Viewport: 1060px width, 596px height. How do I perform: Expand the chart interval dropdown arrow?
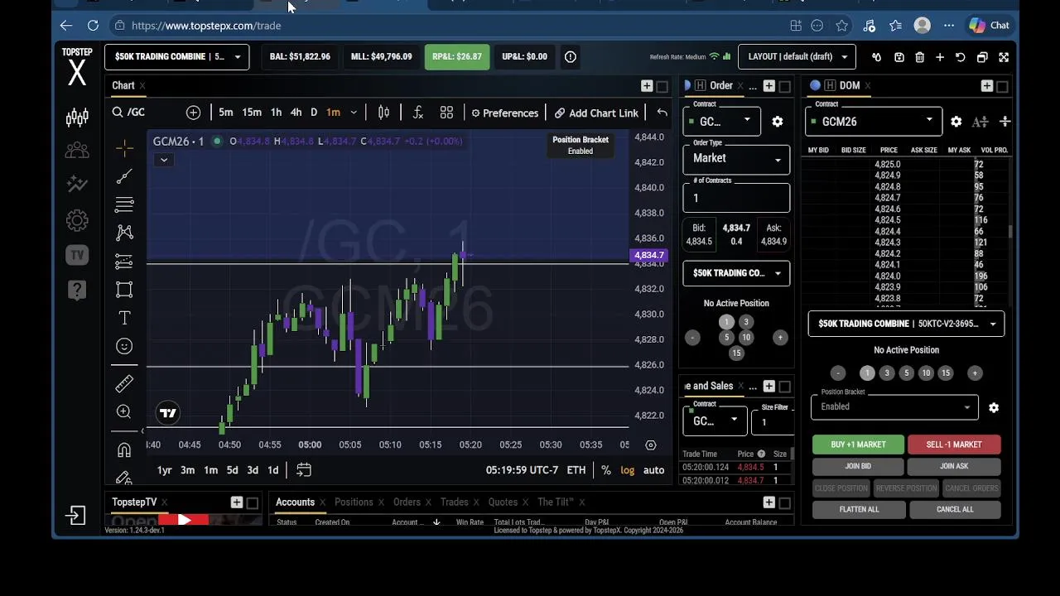pos(353,113)
